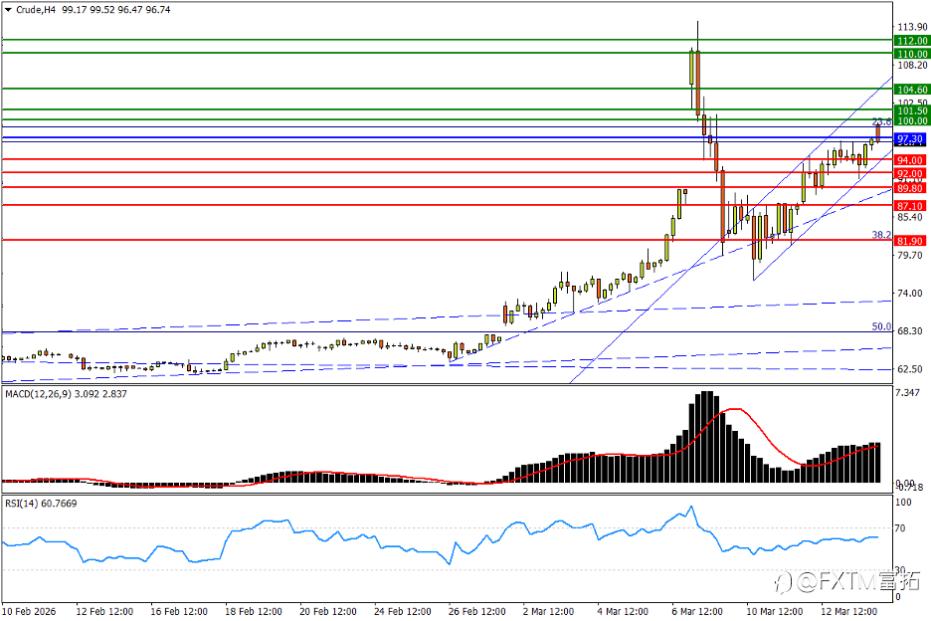The width and height of the screenshot is (931, 621).
Task: Click the 50.0 Fibonacci level label
Action: point(881,326)
